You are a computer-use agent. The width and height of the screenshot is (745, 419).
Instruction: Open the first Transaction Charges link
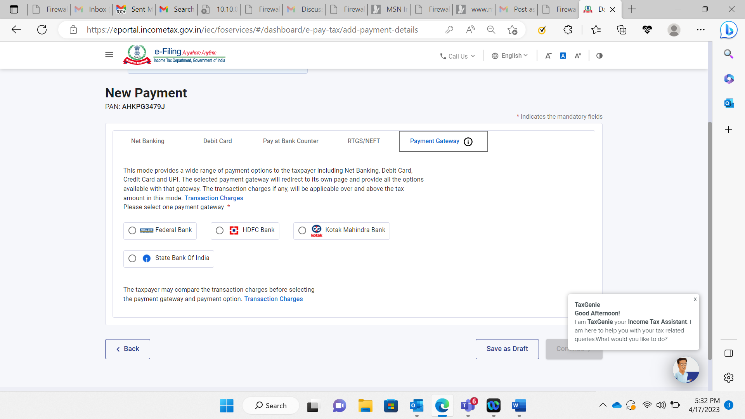[213, 198]
